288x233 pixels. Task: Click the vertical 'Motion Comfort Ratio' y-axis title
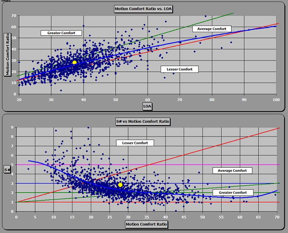point(7,54)
